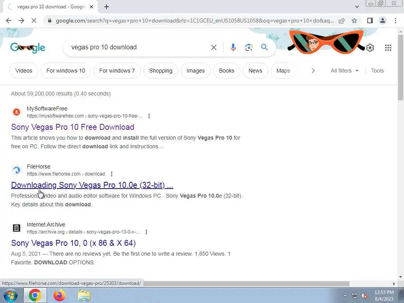Open Windows Explorer from taskbar

pyautogui.click(x=84, y=296)
